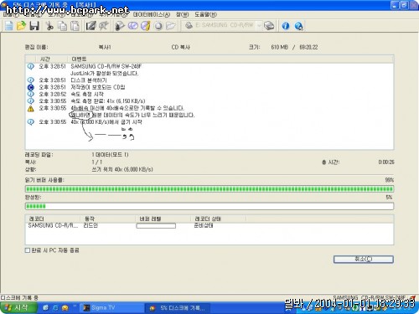The height and width of the screenshot is (314, 419).
Task: Click the Help question mark toolbar icon
Action: (298, 26)
